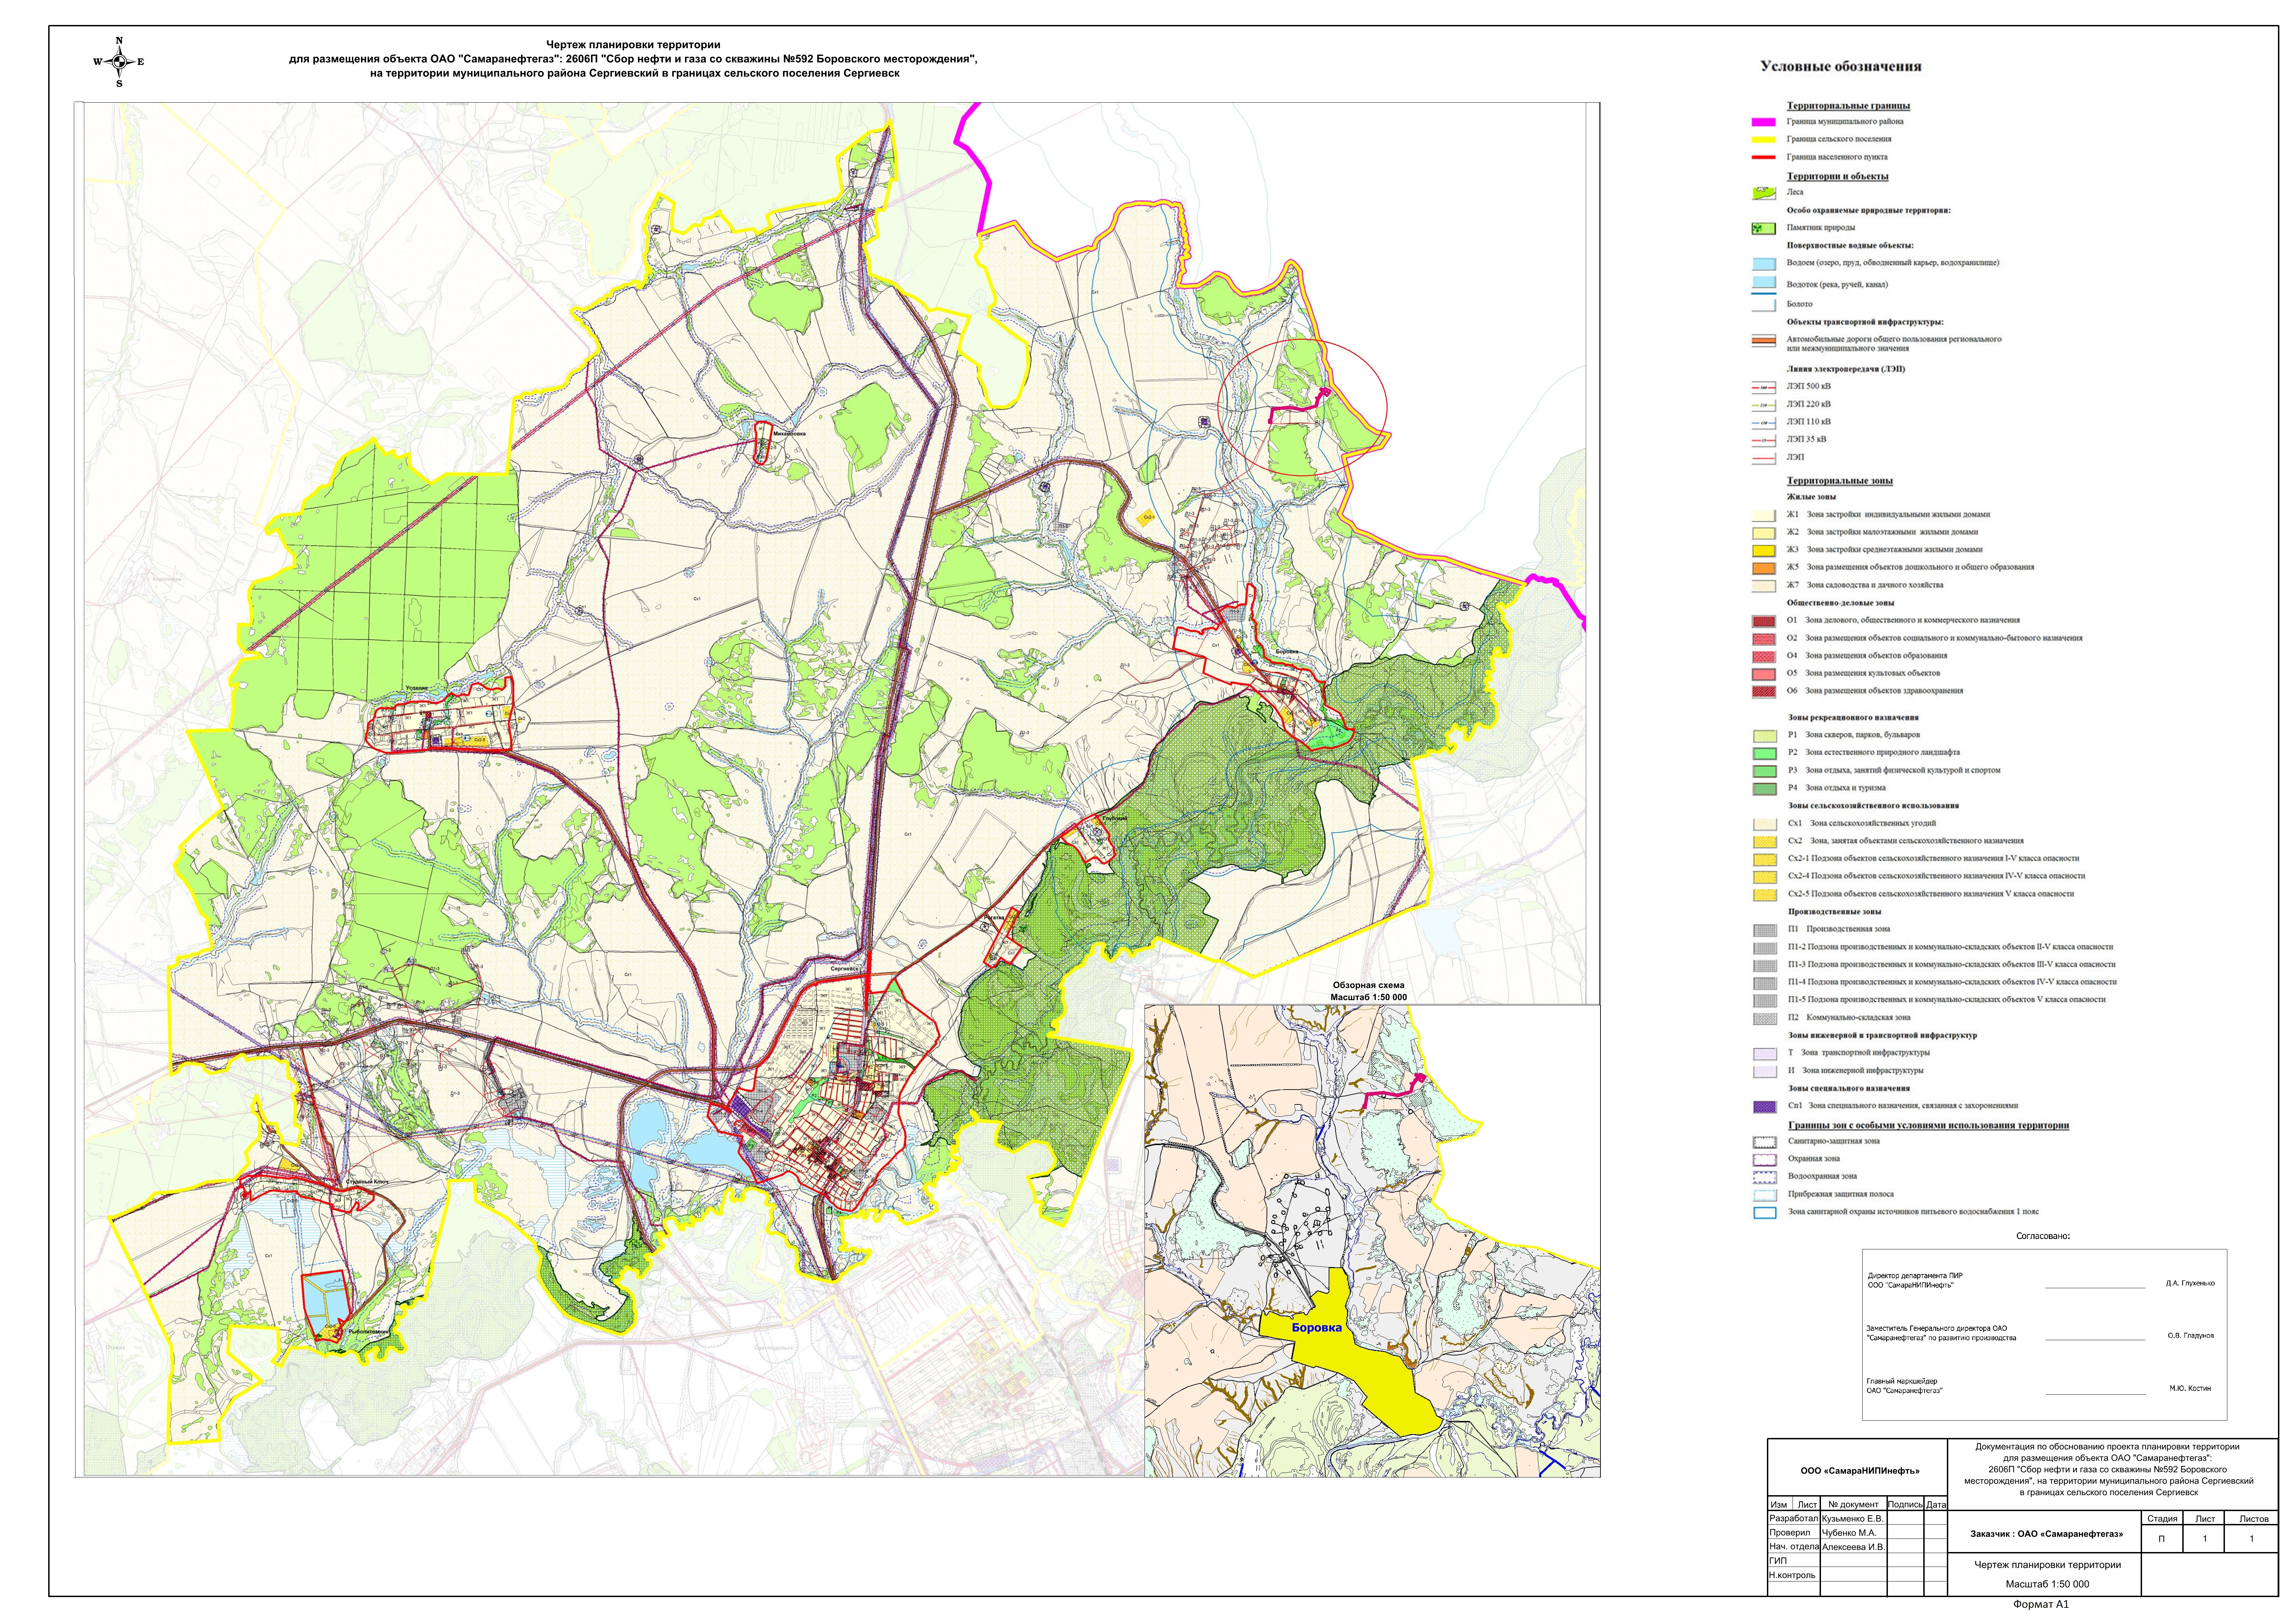Click the 'Чертеж планировки территории' map title

click(x=633, y=45)
